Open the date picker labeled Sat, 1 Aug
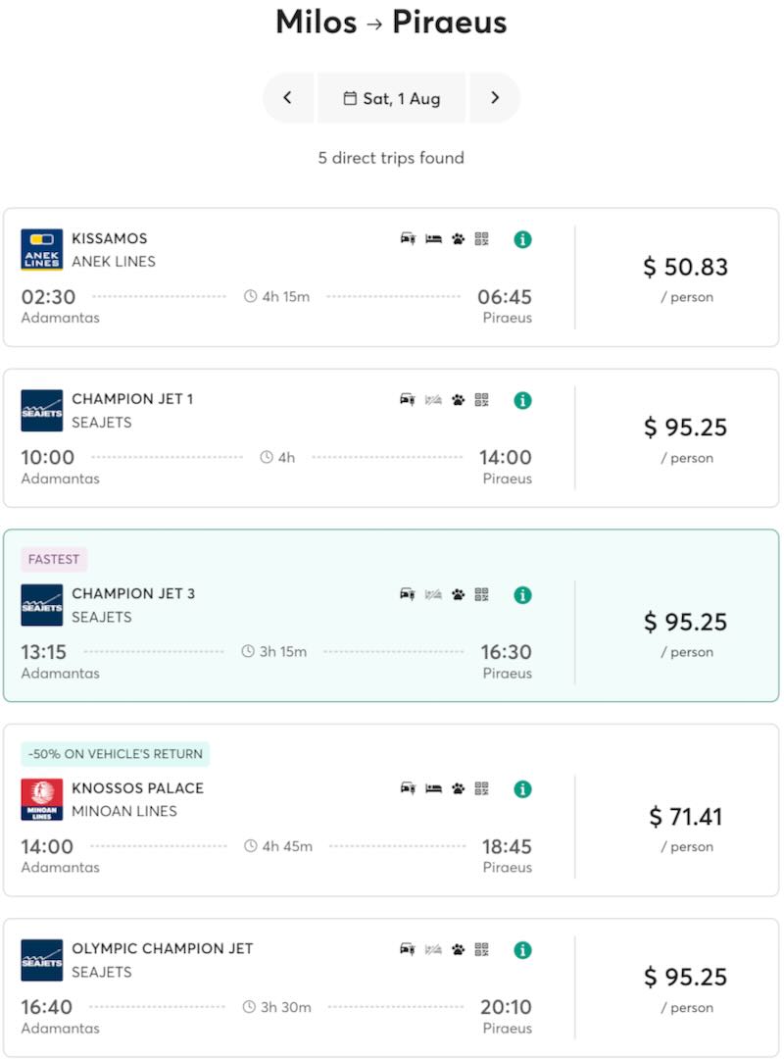This screenshot has width=784, height=1060. (392, 98)
